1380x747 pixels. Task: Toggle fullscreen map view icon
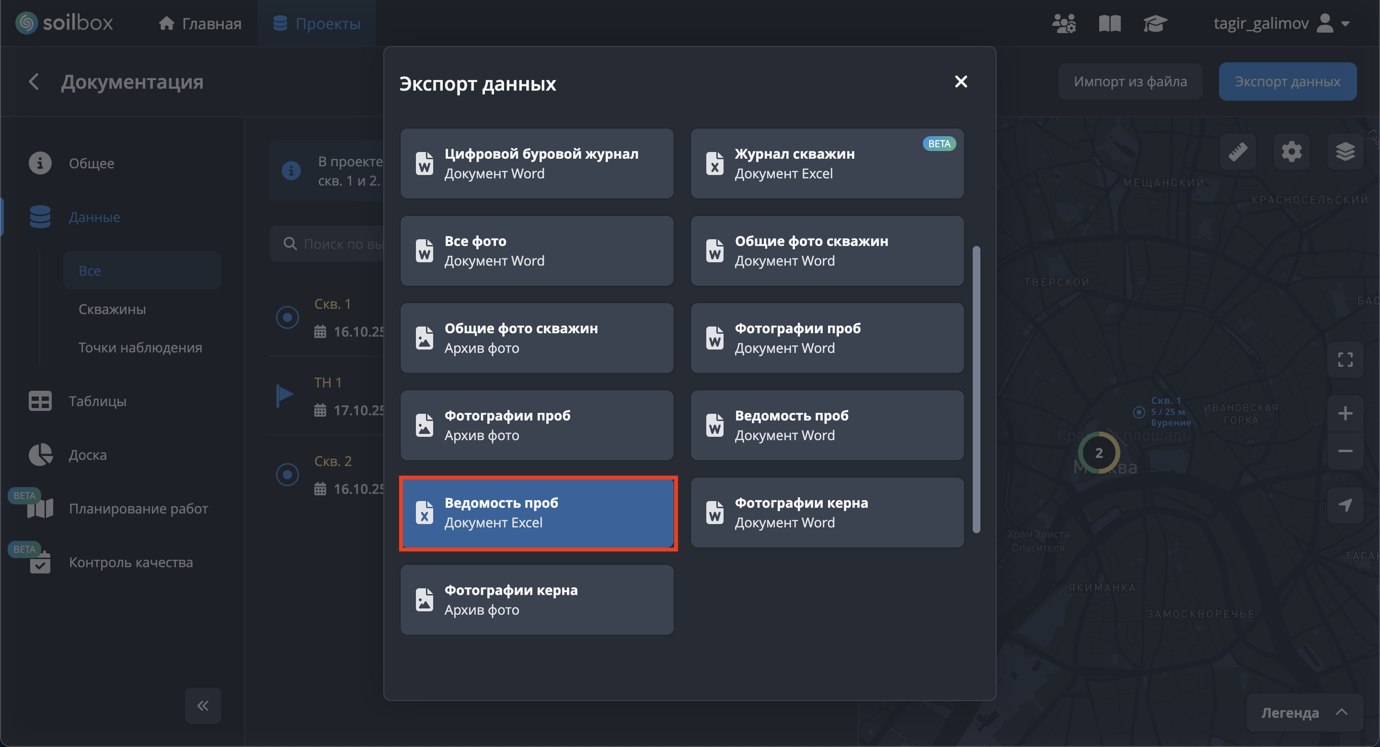(1345, 360)
